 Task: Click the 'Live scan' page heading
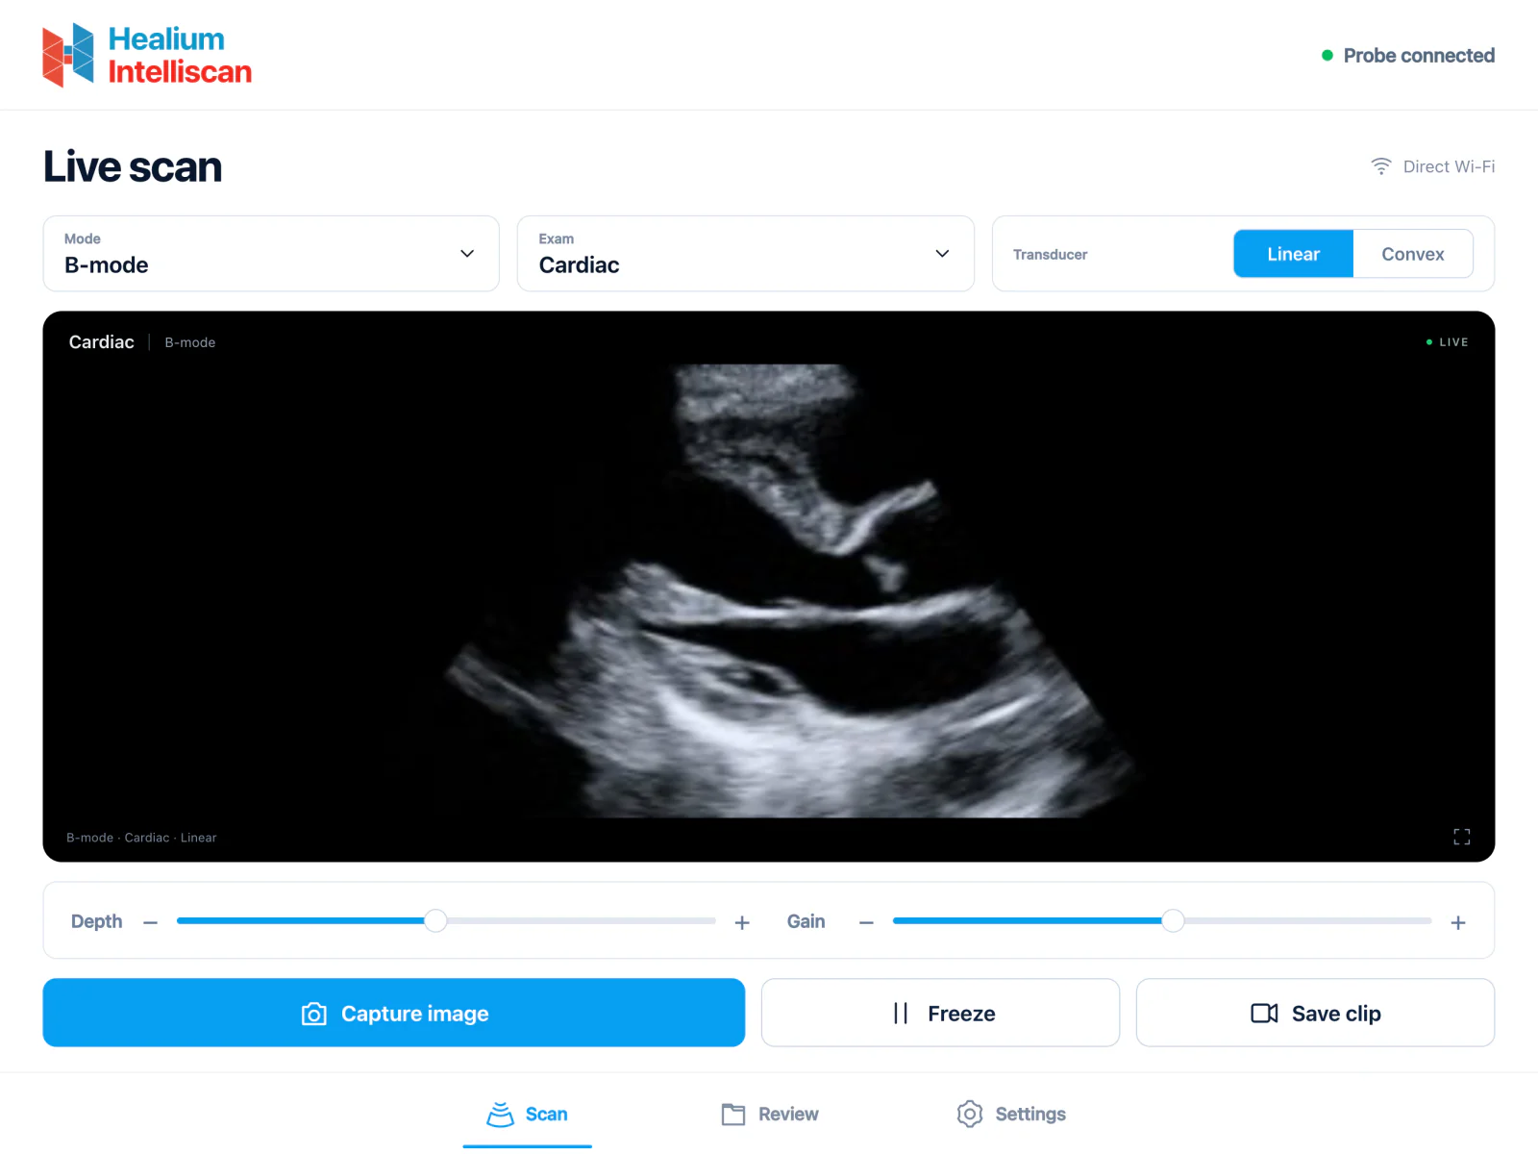[x=133, y=166]
